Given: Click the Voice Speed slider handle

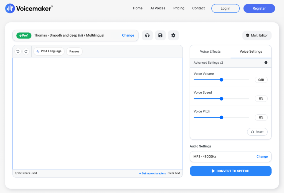Looking at the screenshot, I should pos(221,99).
